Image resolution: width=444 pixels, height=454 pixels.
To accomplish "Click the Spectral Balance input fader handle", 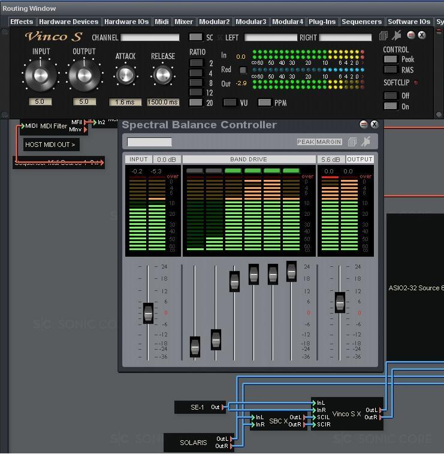I will [x=148, y=313].
